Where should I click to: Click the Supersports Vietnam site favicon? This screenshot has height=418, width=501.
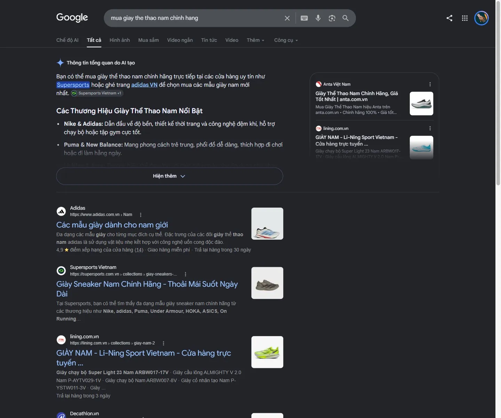click(61, 271)
